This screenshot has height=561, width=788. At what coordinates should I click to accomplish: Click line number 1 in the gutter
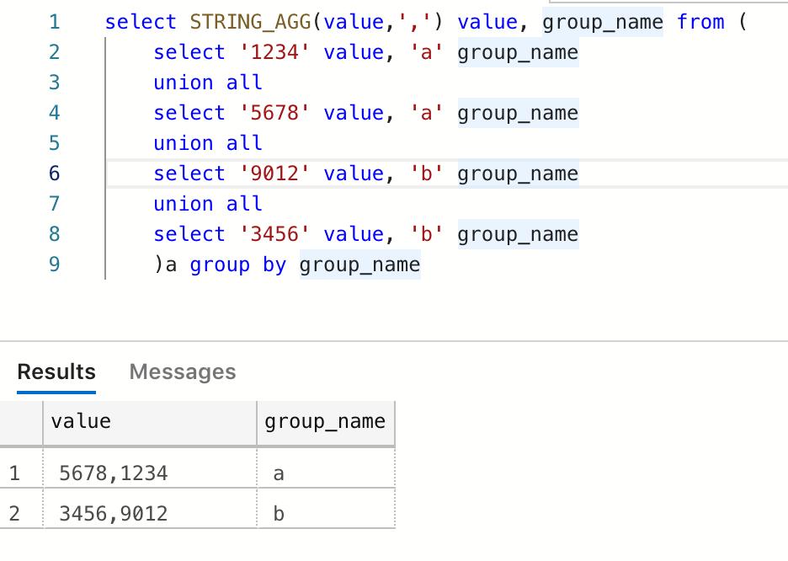click(x=54, y=22)
